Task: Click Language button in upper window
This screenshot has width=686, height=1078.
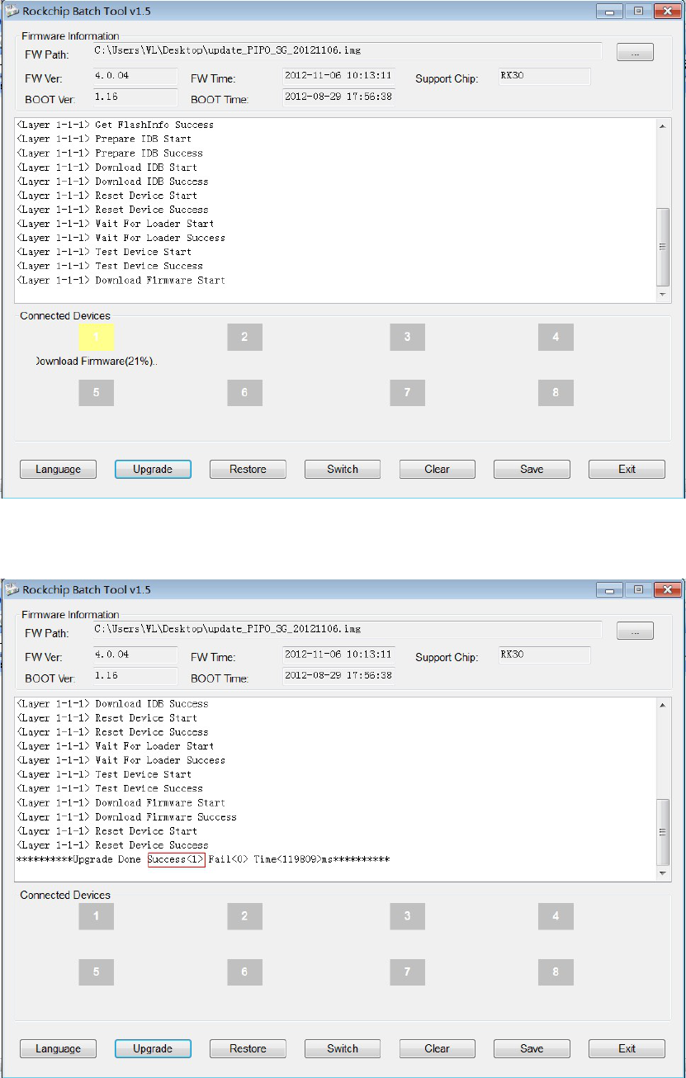Action: coord(58,469)
